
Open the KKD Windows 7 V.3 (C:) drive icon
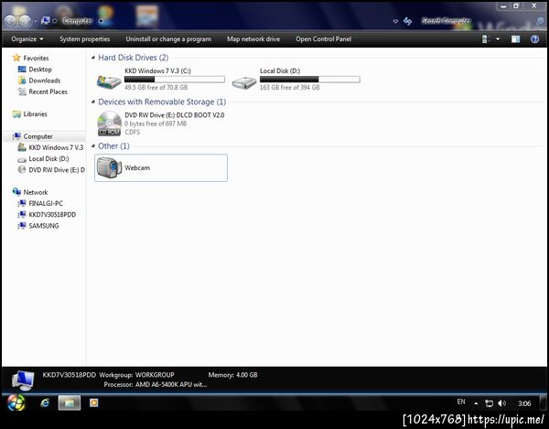pyautogui.click(x=109, y=82)
